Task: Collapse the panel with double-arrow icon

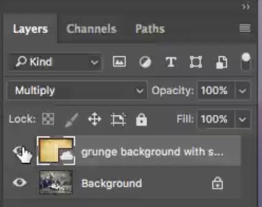Action: (x=246, y=7)
